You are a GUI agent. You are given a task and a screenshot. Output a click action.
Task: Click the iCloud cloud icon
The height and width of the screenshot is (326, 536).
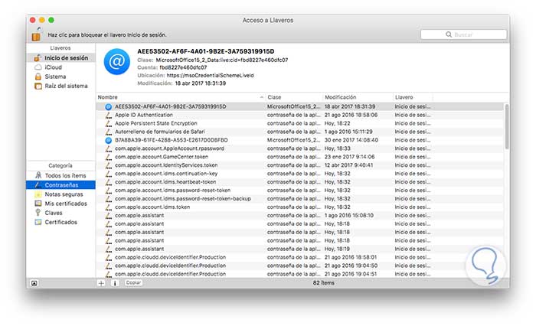(x=38, y=67)
